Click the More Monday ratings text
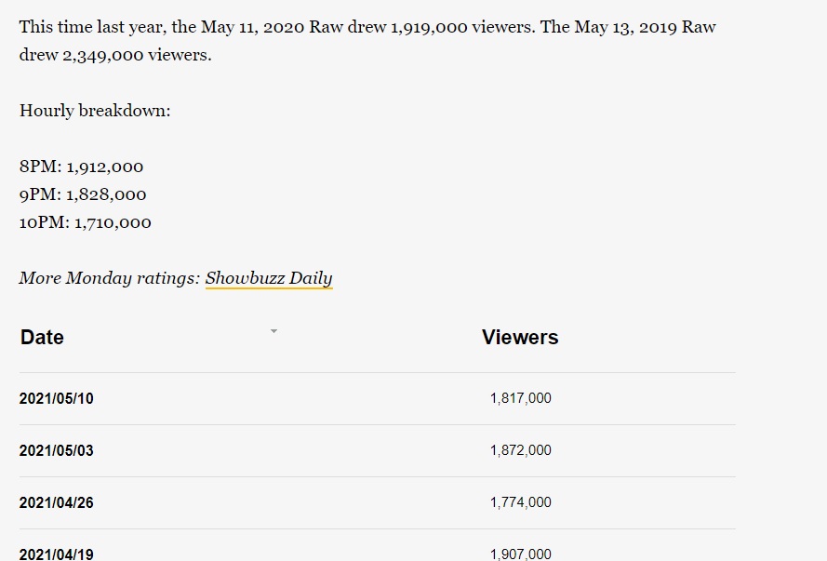This screenshot has width=827, height=561. 110,278
